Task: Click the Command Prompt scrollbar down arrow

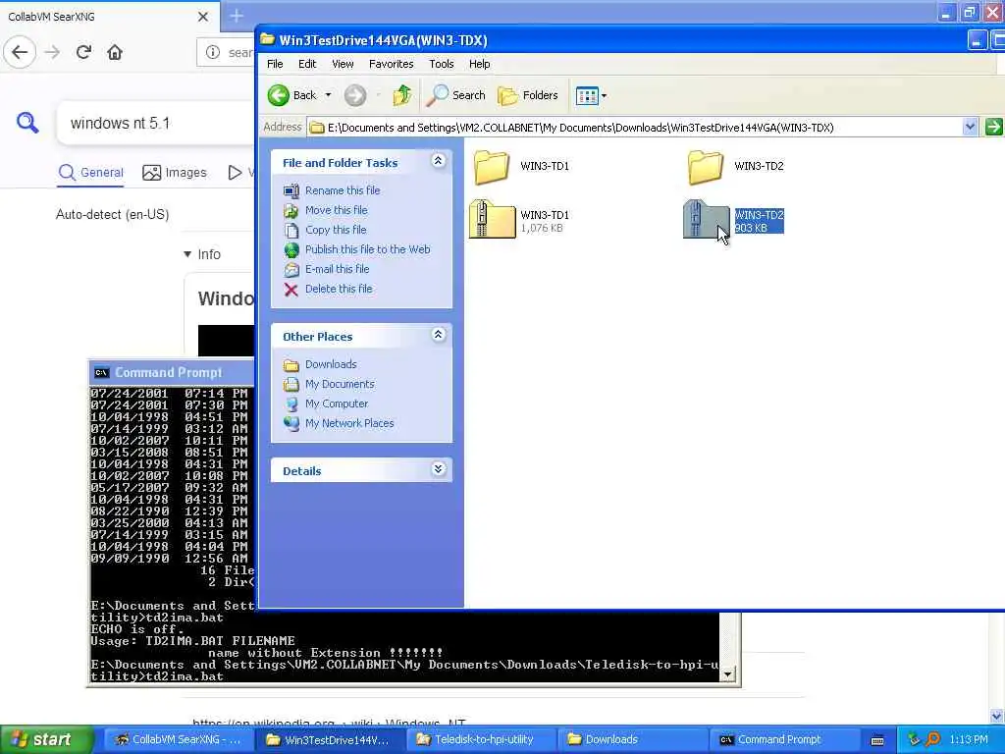Action: 728,674
